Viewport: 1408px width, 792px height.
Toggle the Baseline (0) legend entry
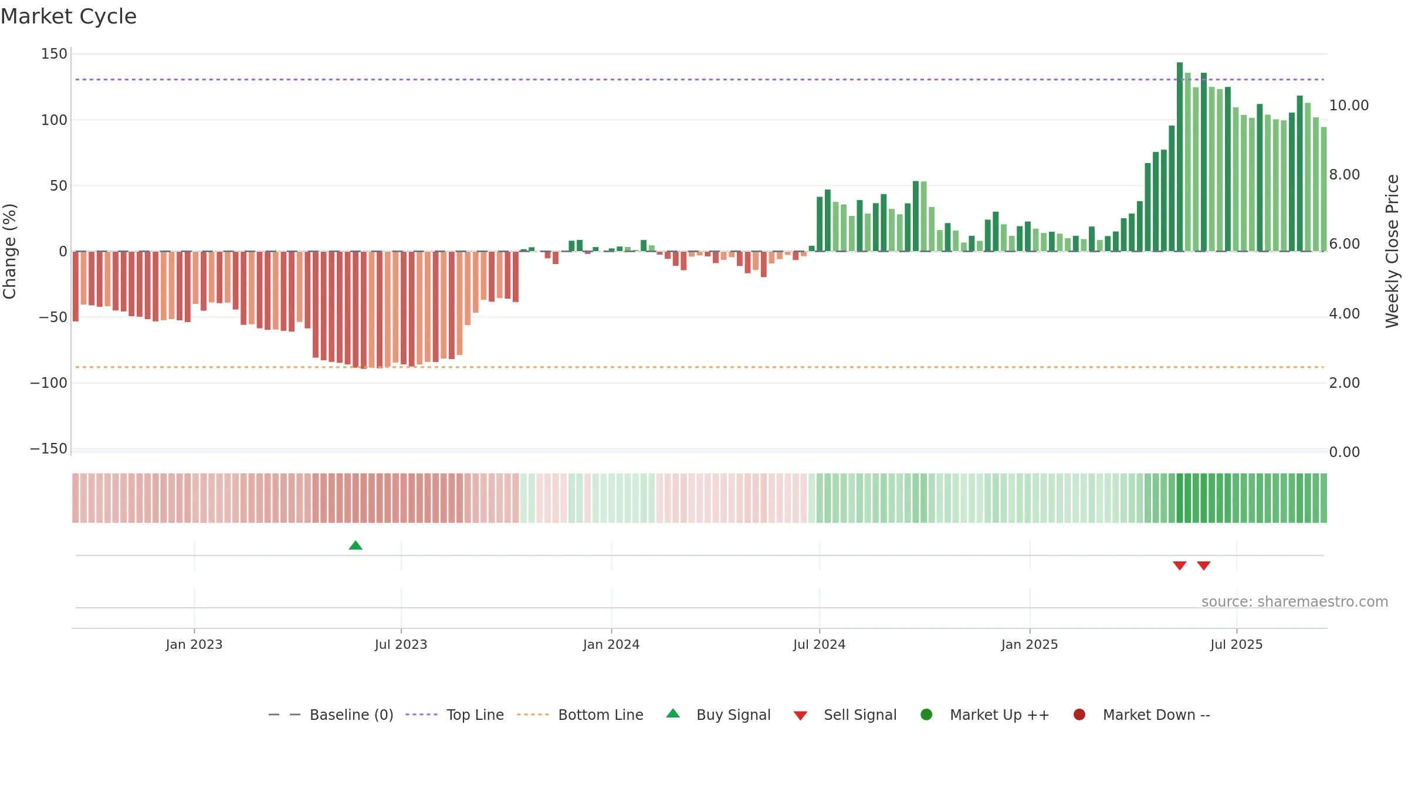[x=331, y=715]
